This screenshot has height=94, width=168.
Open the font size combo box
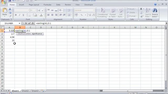click(x=33, y=10)
